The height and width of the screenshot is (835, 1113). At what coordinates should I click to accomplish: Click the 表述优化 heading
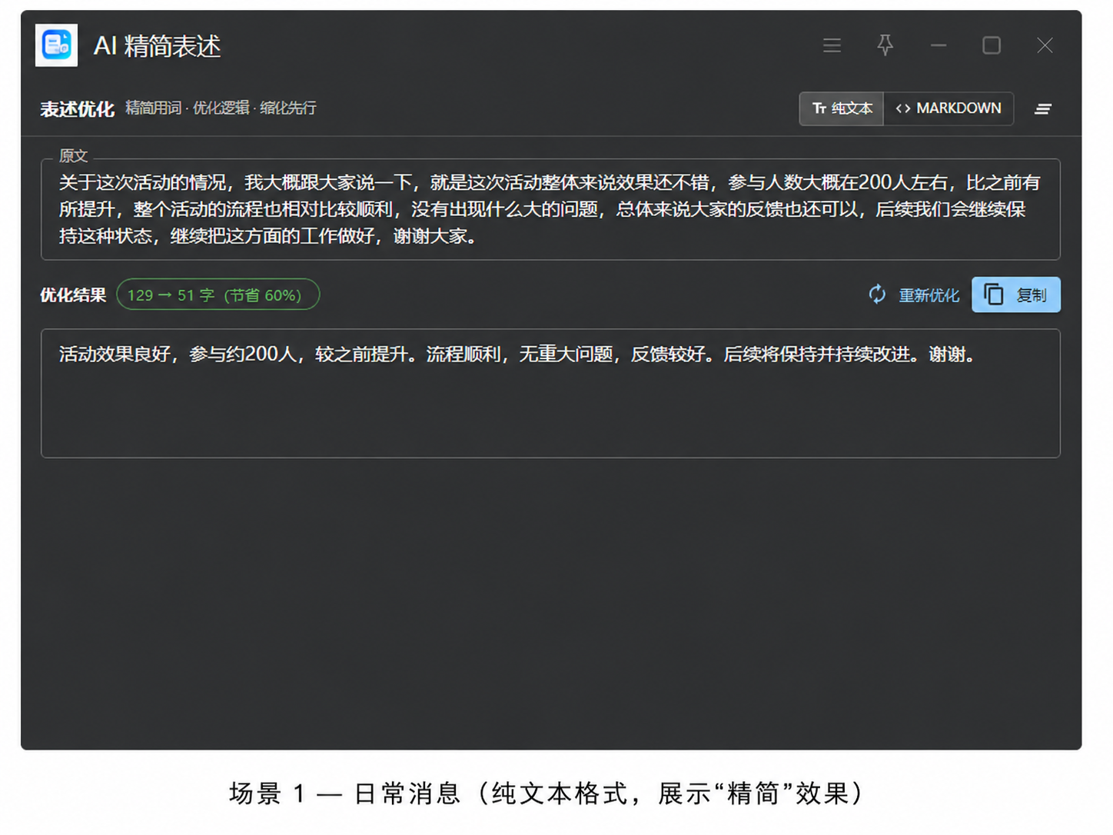point(78,109)
